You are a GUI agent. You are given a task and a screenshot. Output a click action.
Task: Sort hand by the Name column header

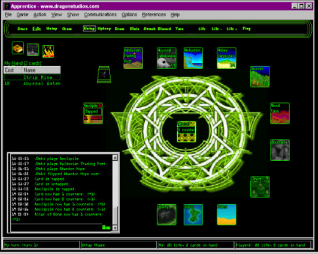(41, 70)
